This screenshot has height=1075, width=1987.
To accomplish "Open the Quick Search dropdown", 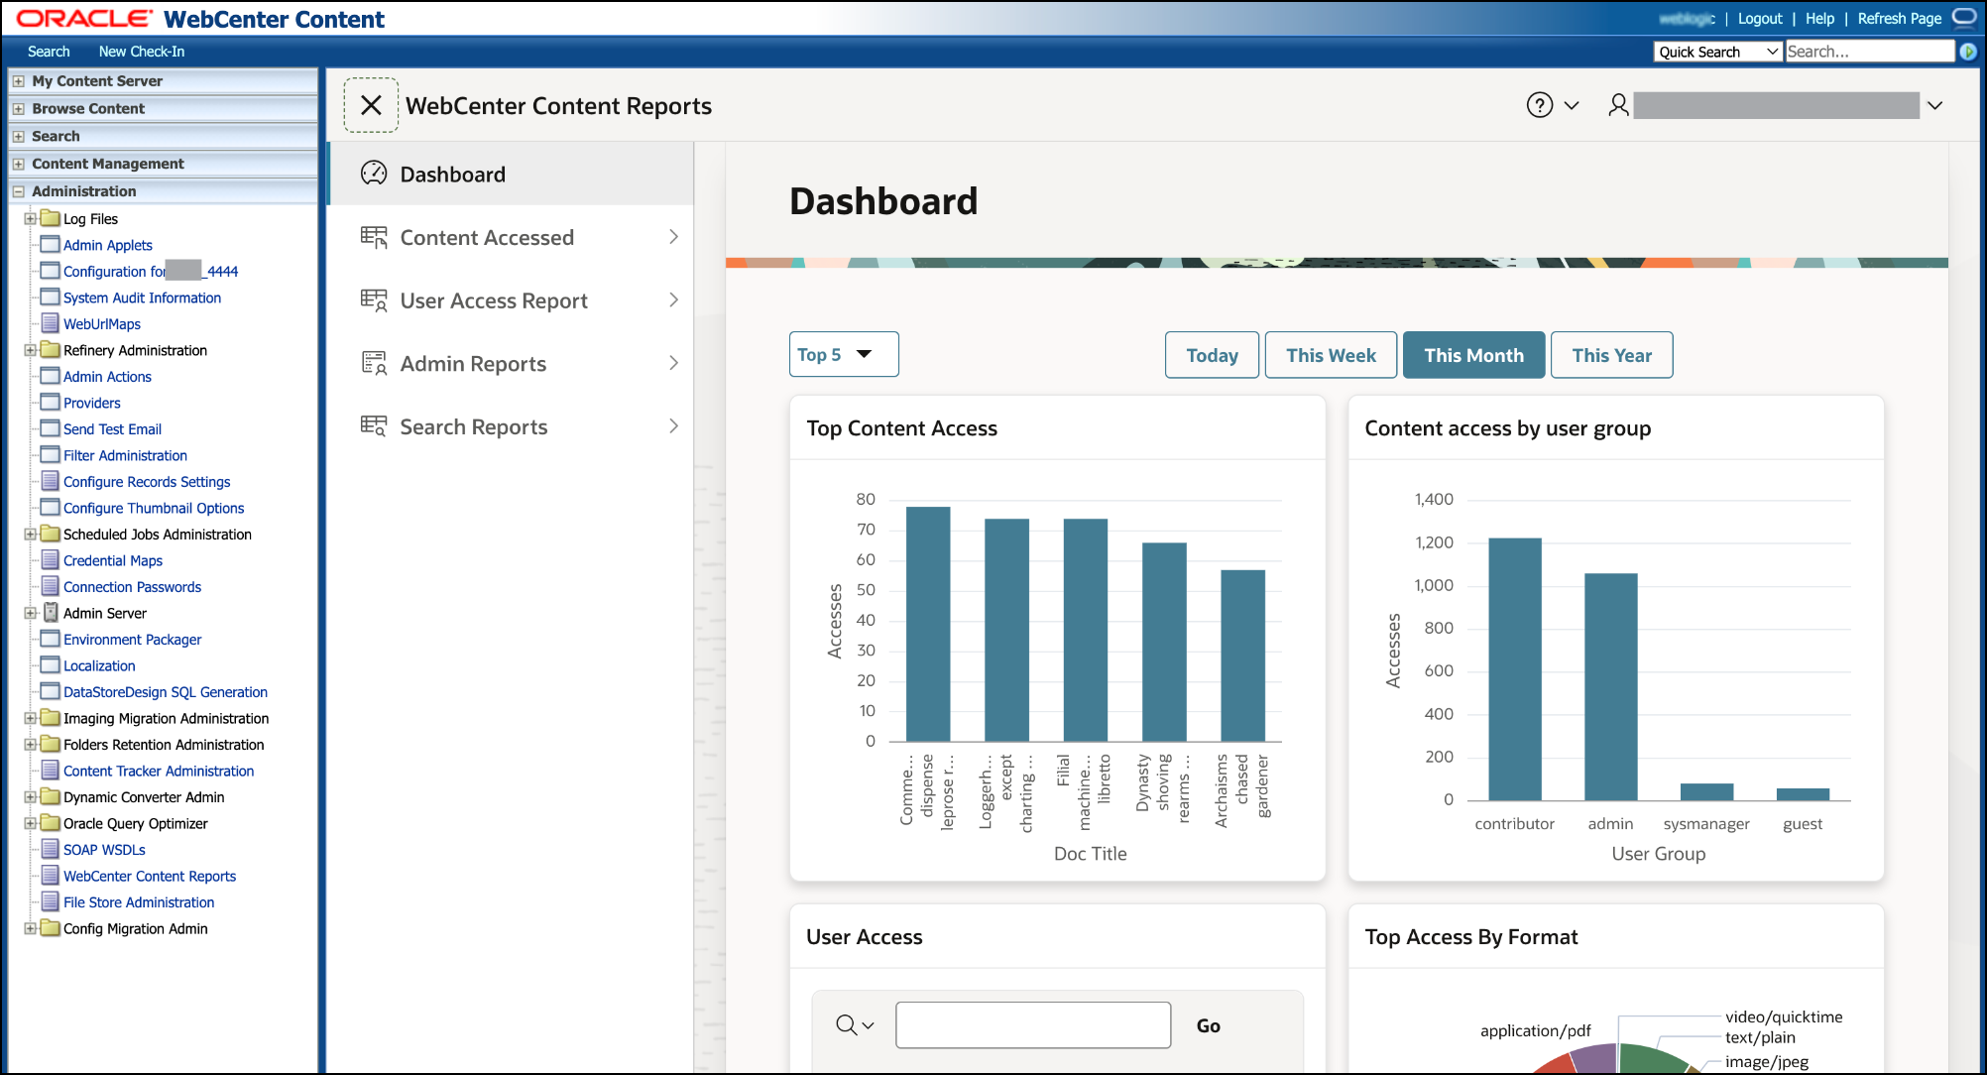I will [x=1718, y=52].
